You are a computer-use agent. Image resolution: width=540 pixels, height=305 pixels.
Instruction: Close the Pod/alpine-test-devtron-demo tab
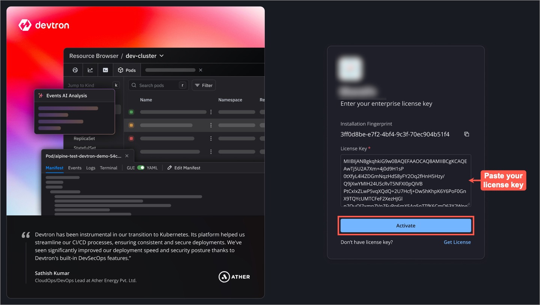point(127,156)
